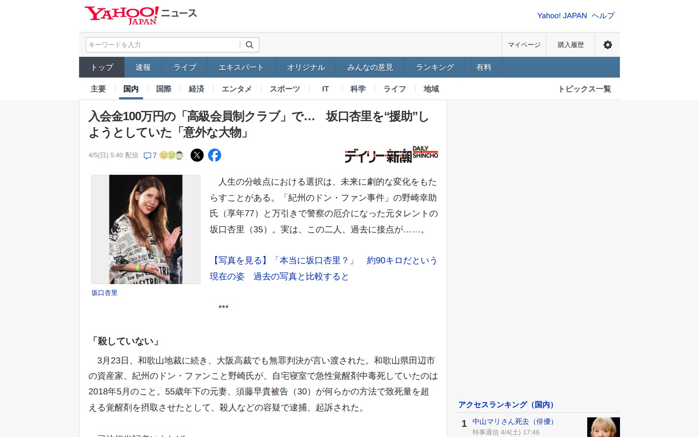Click the yellow smiley reaction icon

pos(164,155)
